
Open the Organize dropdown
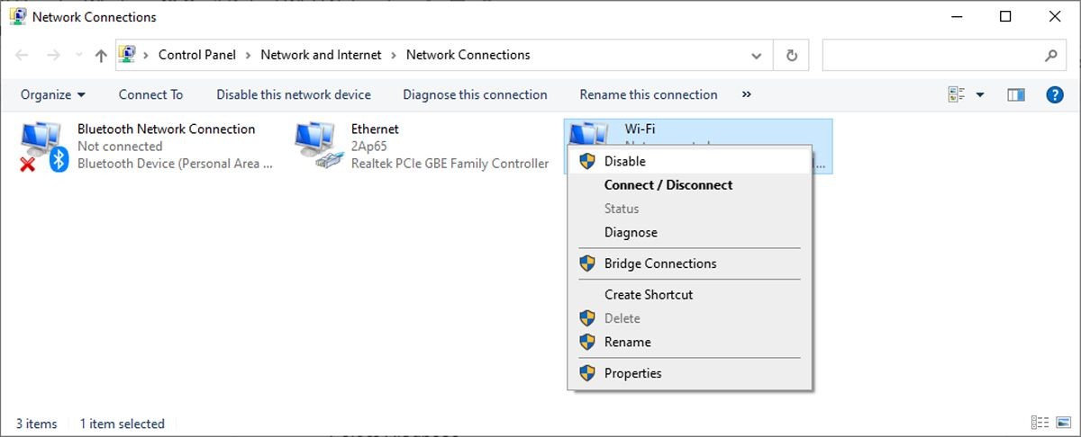click(53, 94)
